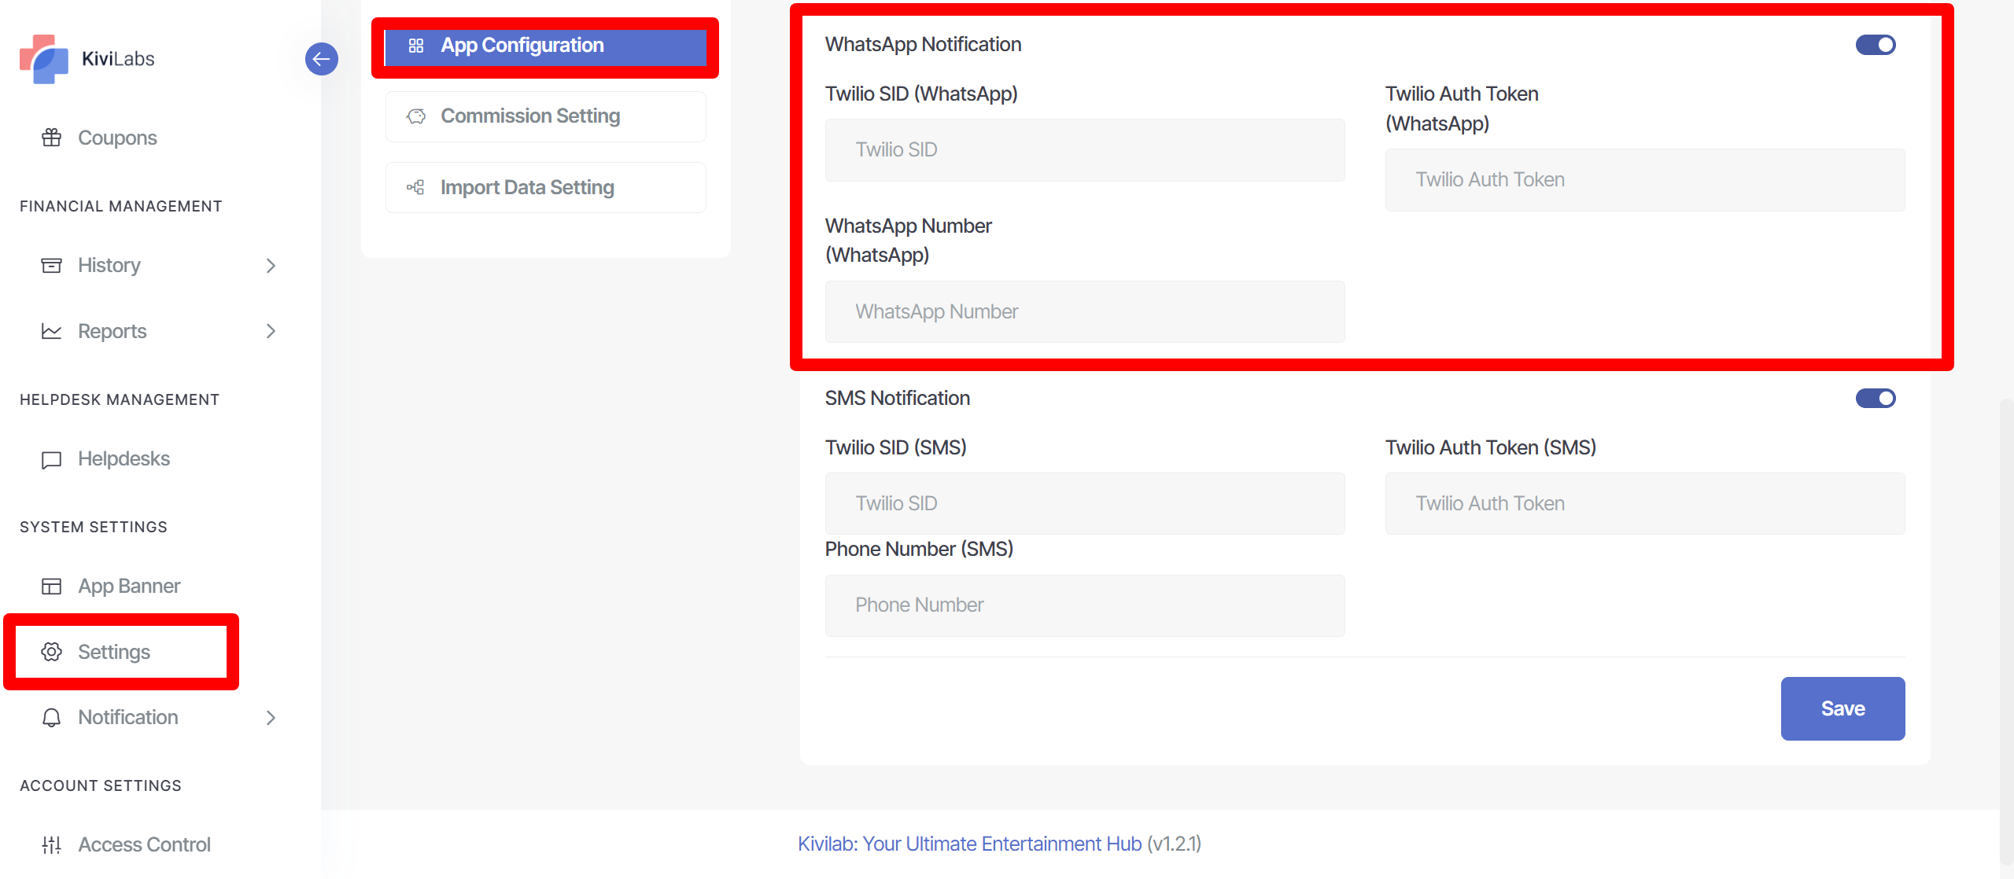This screenshot has height=879, width=2014.
Task: Click the WhatsApp Notification label
Action: tap(923, 45)
